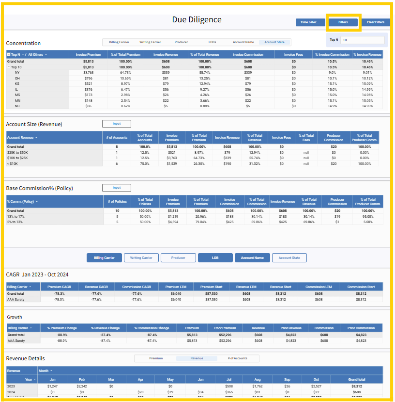Toggle the LOB dimension button
The width and height of the screenshot is (395, 402).
coord(215,258)
